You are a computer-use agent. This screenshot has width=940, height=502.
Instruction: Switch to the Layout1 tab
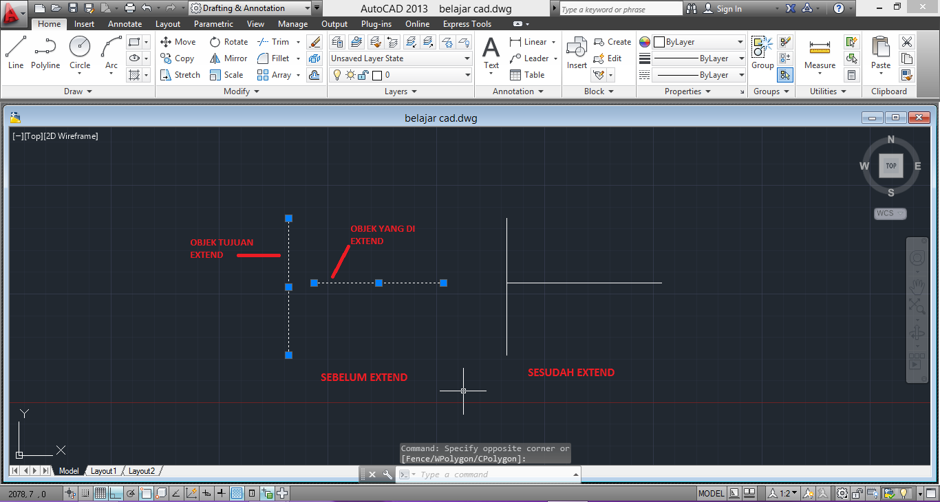tap(103, 470)
